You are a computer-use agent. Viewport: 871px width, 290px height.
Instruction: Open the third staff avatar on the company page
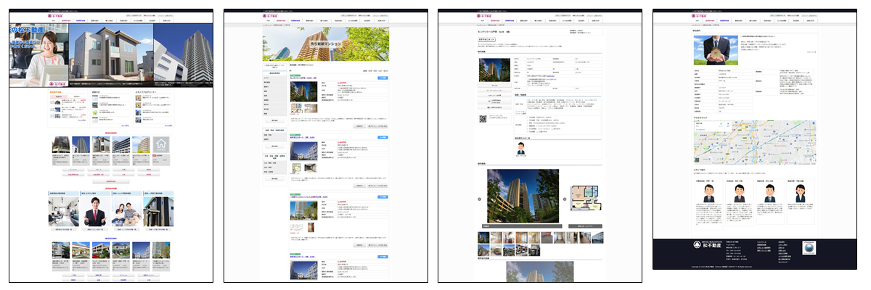click(771, 193)
